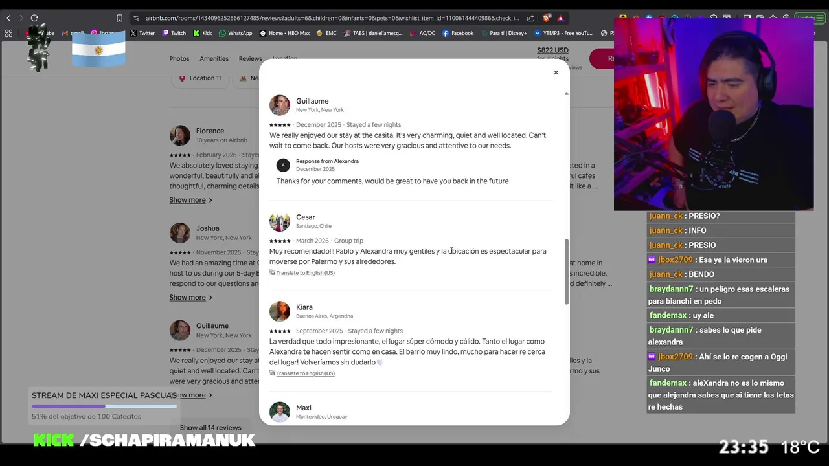Open the Twitch bookmark
This screenshot has width=829, height=466.
pyautogui.click(x=174, y=33)
